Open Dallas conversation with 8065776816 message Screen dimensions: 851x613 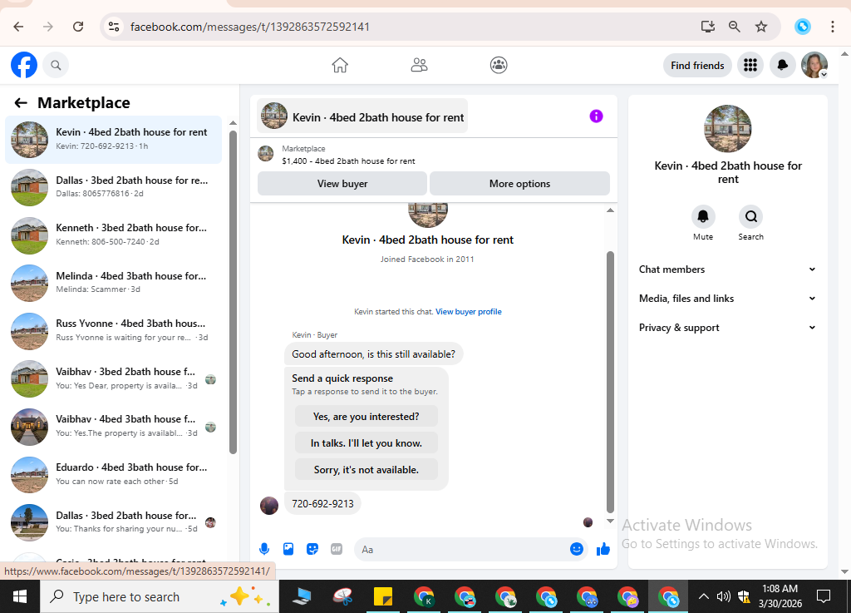(113, 187)
